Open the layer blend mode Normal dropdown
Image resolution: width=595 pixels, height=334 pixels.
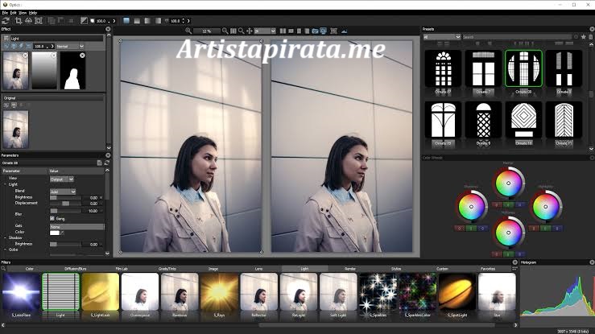pyautogui.click(x=70, y=46)
